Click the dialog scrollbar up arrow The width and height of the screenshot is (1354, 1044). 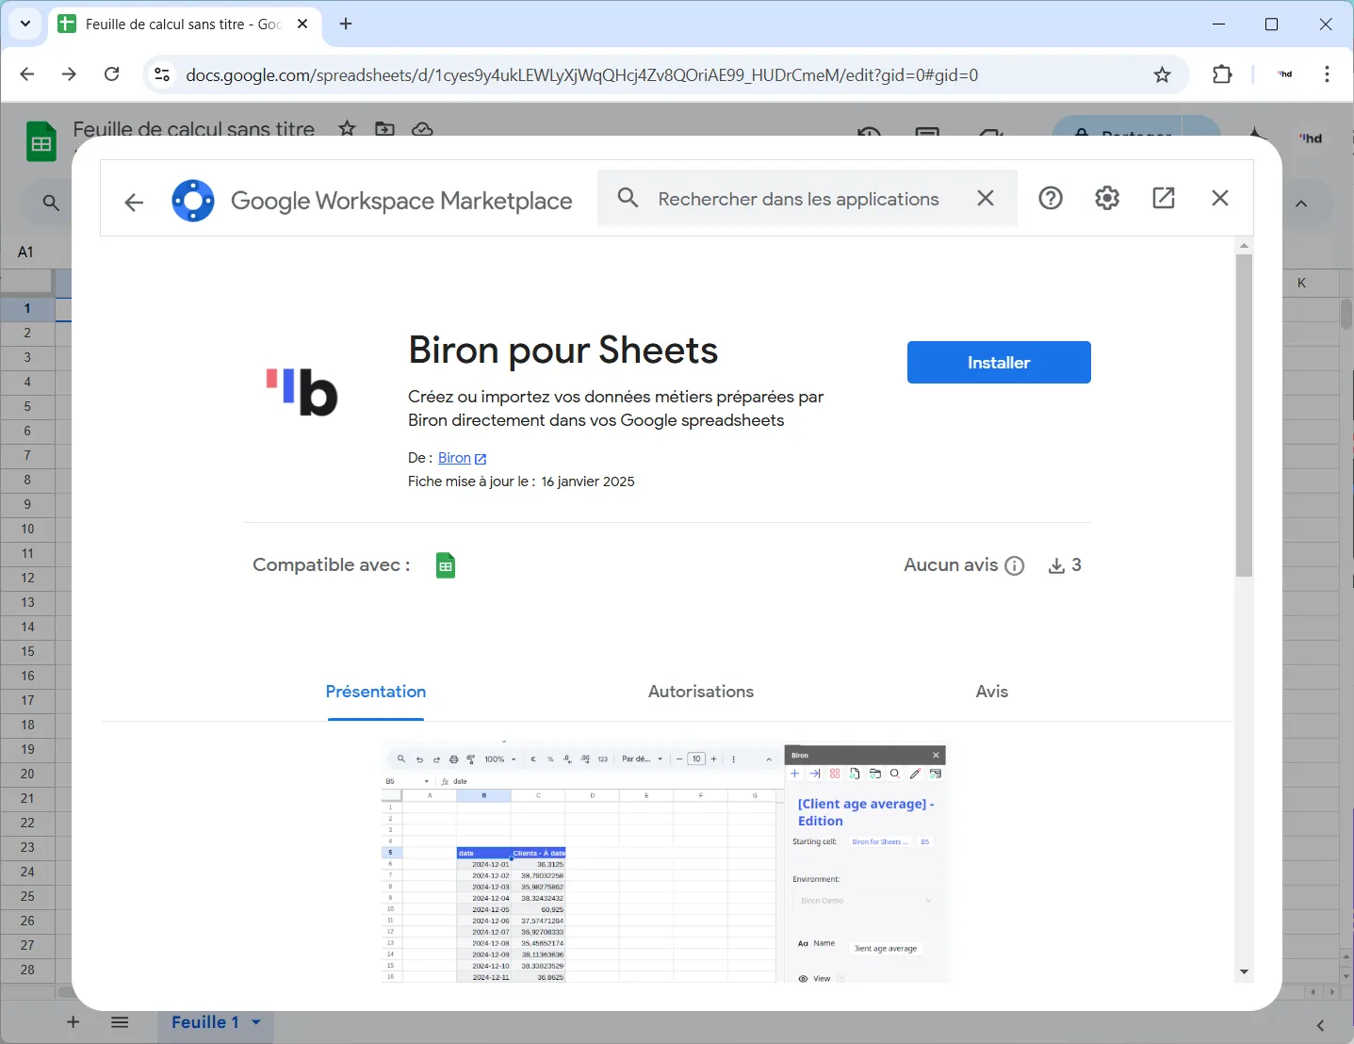pos(1245,246)
